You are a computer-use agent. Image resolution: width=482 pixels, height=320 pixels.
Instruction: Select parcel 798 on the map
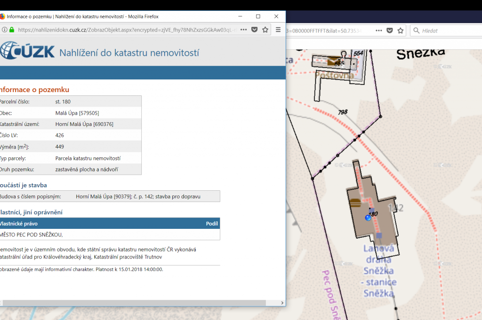point(342,112)
